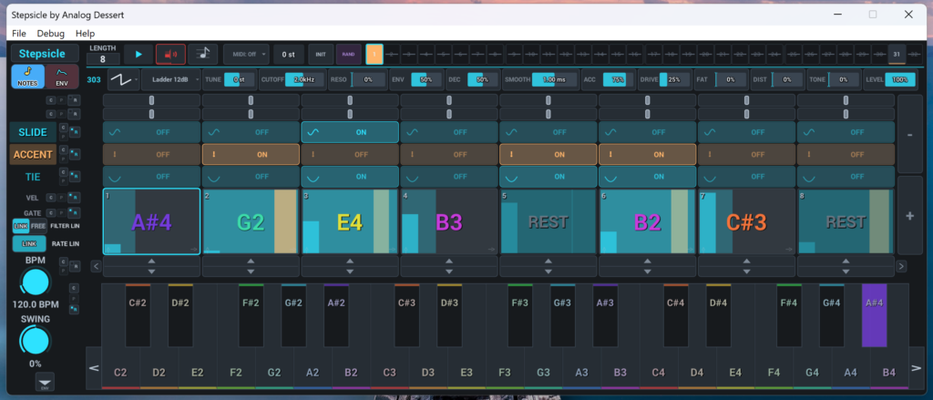Click the RAND randomize button
This screenshot has height=400, width=933.
[349, 54]
